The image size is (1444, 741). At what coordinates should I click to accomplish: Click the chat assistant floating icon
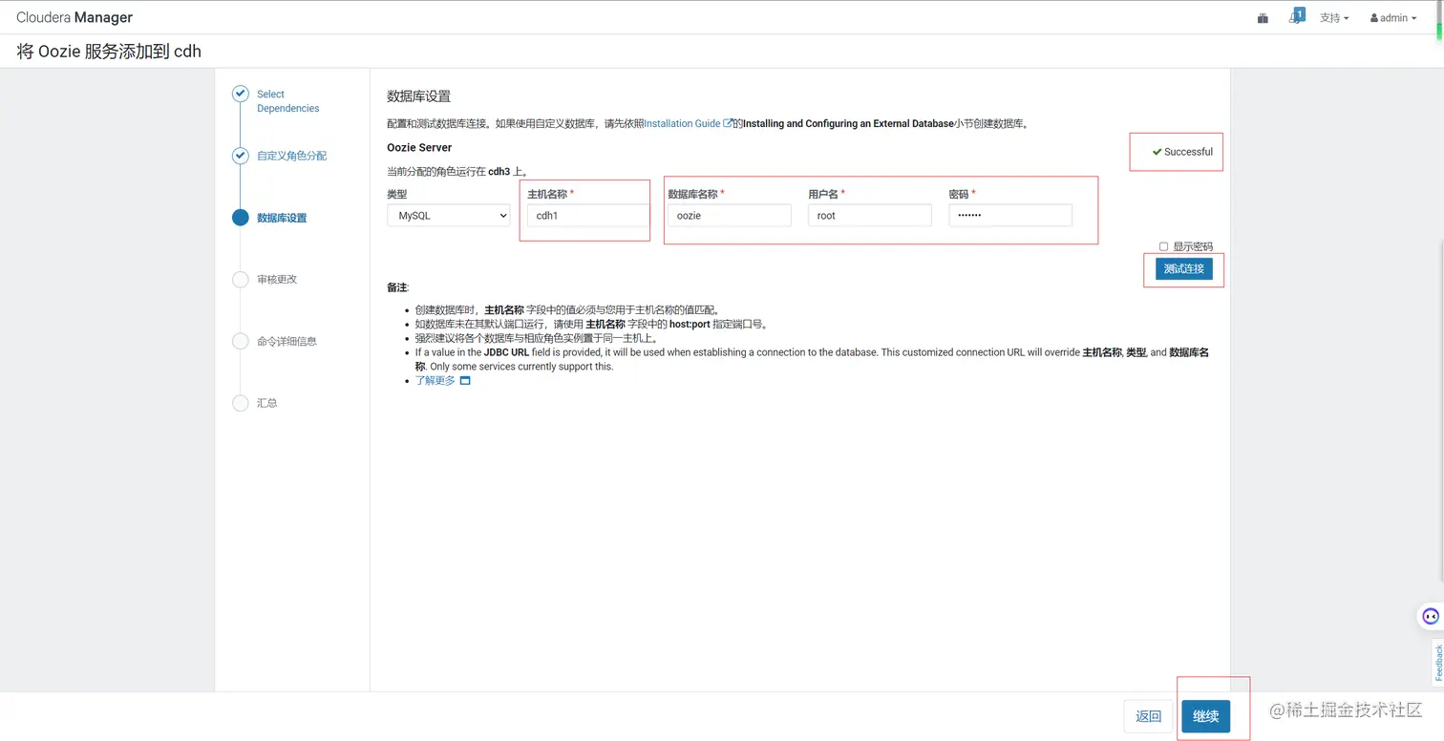[x=1430, y=616]
